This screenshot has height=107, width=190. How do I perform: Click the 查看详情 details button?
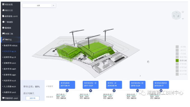(32, 98)
